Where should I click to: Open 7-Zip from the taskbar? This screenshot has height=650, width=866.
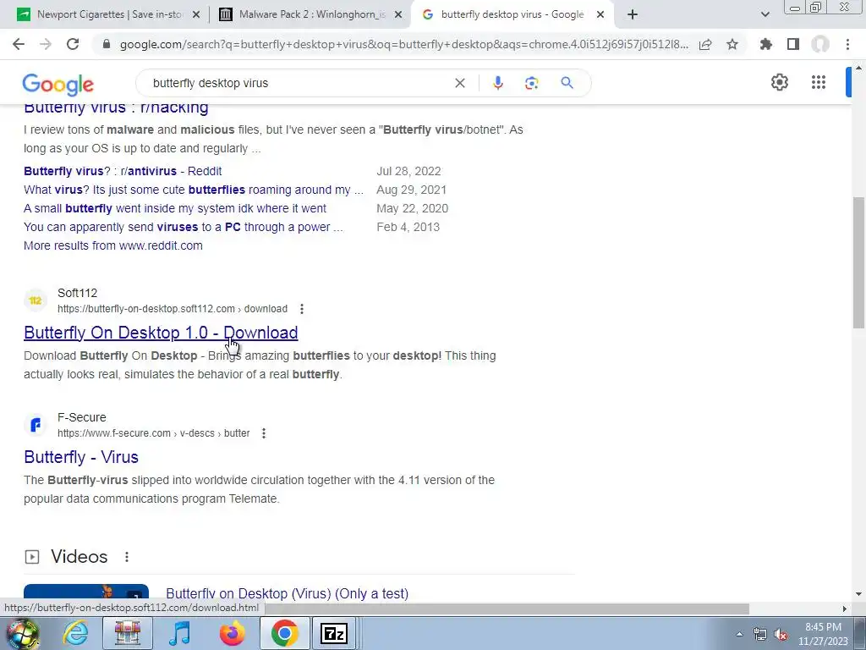tap(334, 633)
